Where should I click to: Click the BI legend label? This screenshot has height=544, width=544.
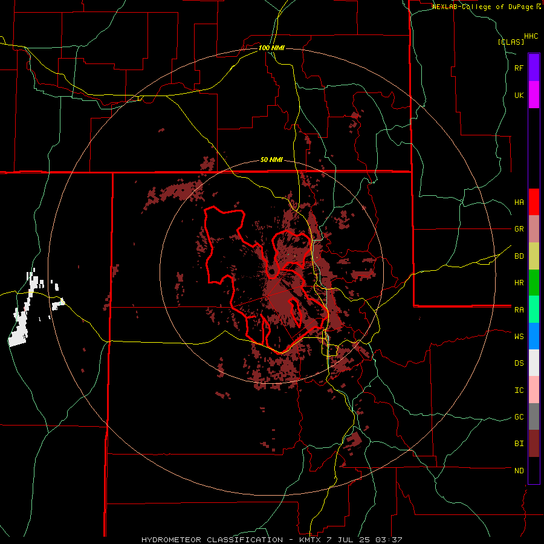[519, 444]
